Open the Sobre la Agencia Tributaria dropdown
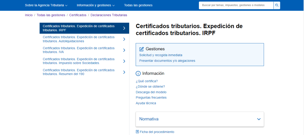 [46, 5]
